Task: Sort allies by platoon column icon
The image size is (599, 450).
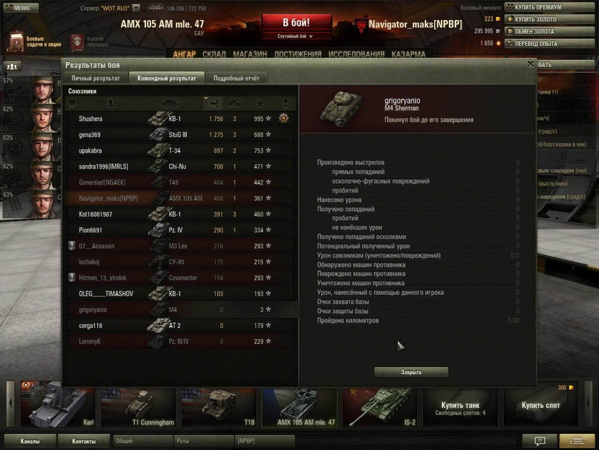Action: click(72, 103)
